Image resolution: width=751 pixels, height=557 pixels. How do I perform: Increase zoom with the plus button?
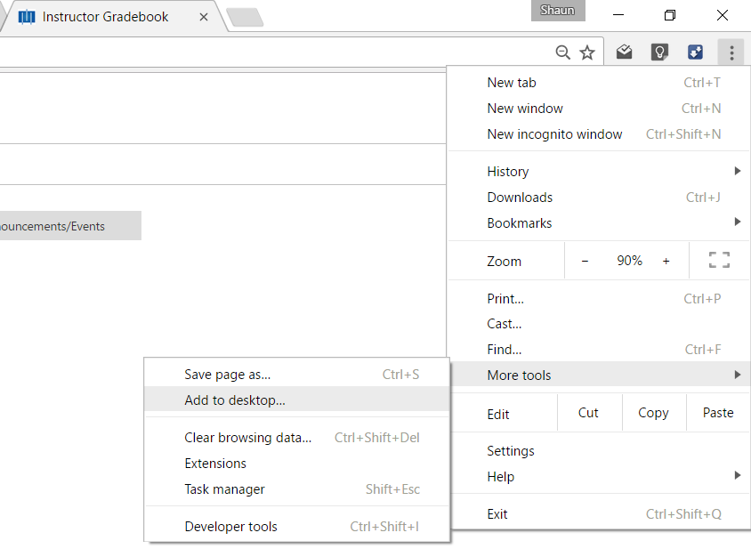tap(666, 261)
